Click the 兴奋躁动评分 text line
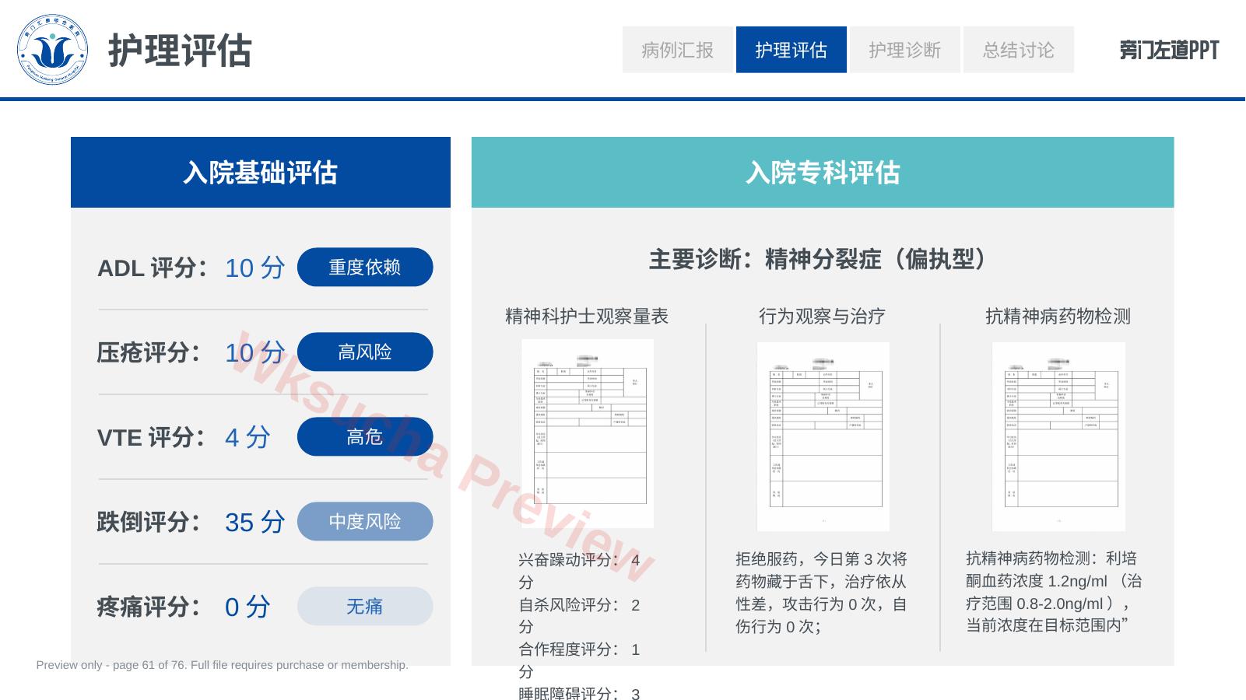 pyautogui.click(x=580, y=571)
